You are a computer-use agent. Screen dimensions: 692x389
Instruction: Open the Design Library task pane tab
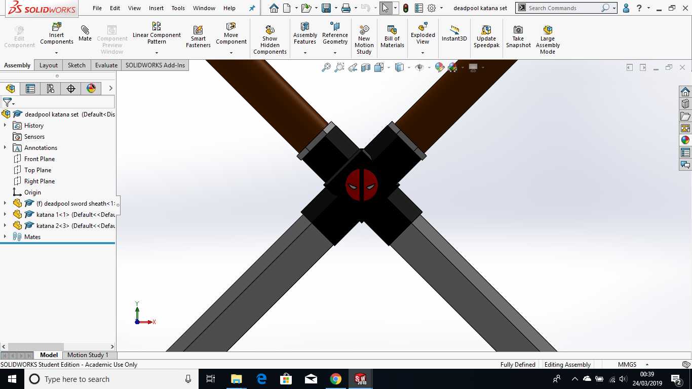coord(685,104)
